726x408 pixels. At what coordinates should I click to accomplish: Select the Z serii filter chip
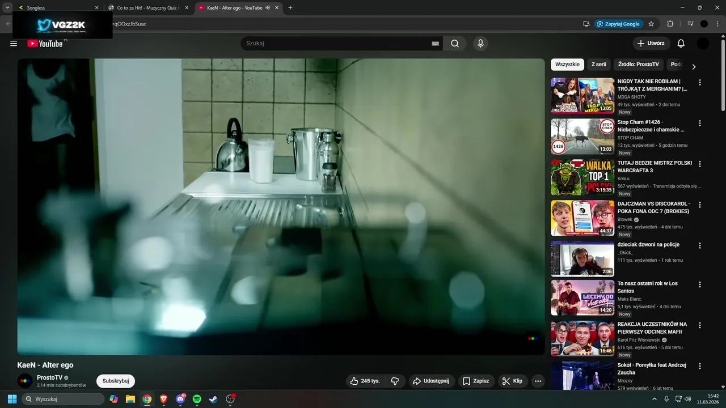click(x=599, y=65)
